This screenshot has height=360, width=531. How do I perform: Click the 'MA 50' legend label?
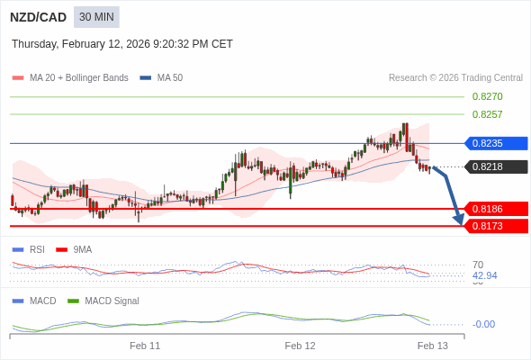point(170,78)
